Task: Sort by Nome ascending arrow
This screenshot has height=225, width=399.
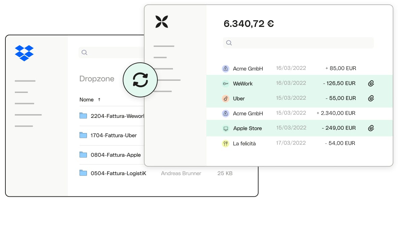Action: point(99,100)
